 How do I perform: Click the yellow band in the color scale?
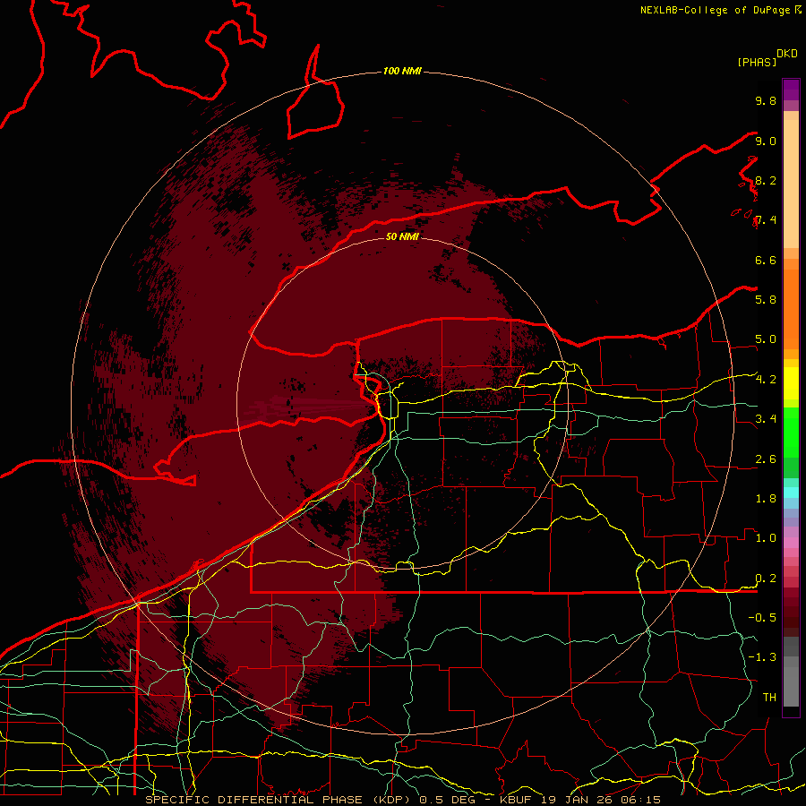791,383
